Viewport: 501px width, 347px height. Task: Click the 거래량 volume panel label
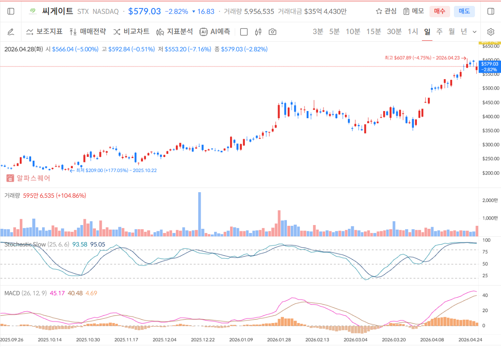click(x=12, y=196)
